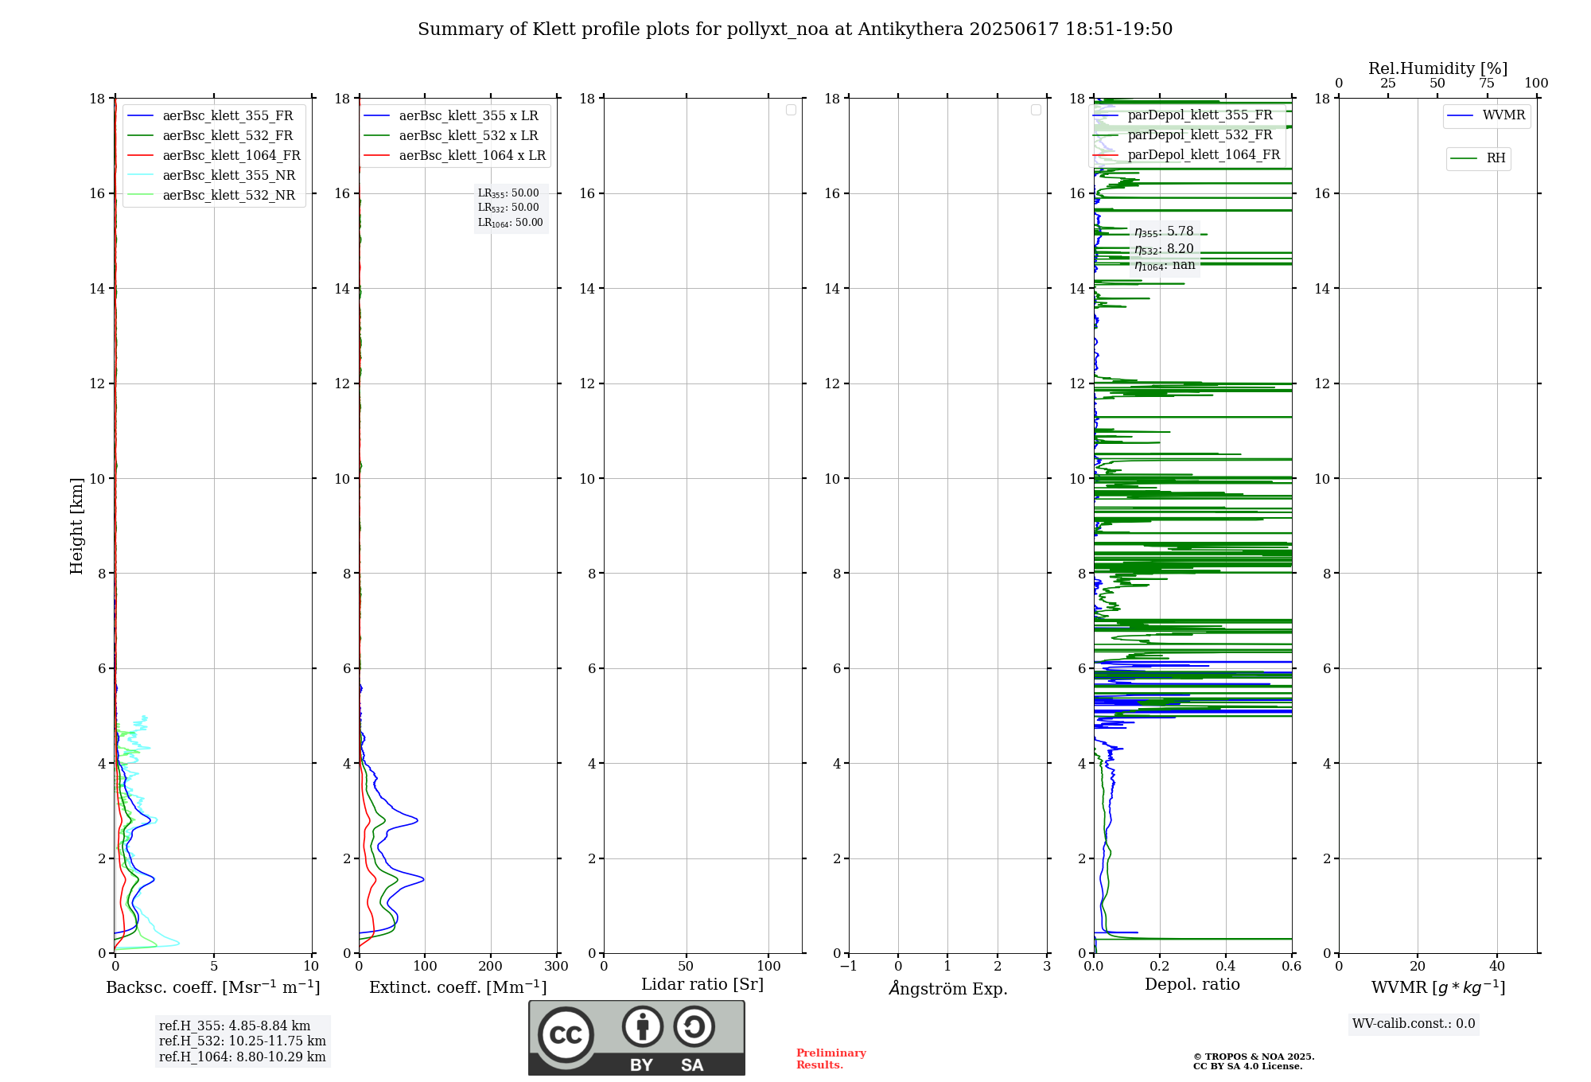Click the Ångström Exp. axis label
1591x1082 pixels.
click(x=948, y=988)
